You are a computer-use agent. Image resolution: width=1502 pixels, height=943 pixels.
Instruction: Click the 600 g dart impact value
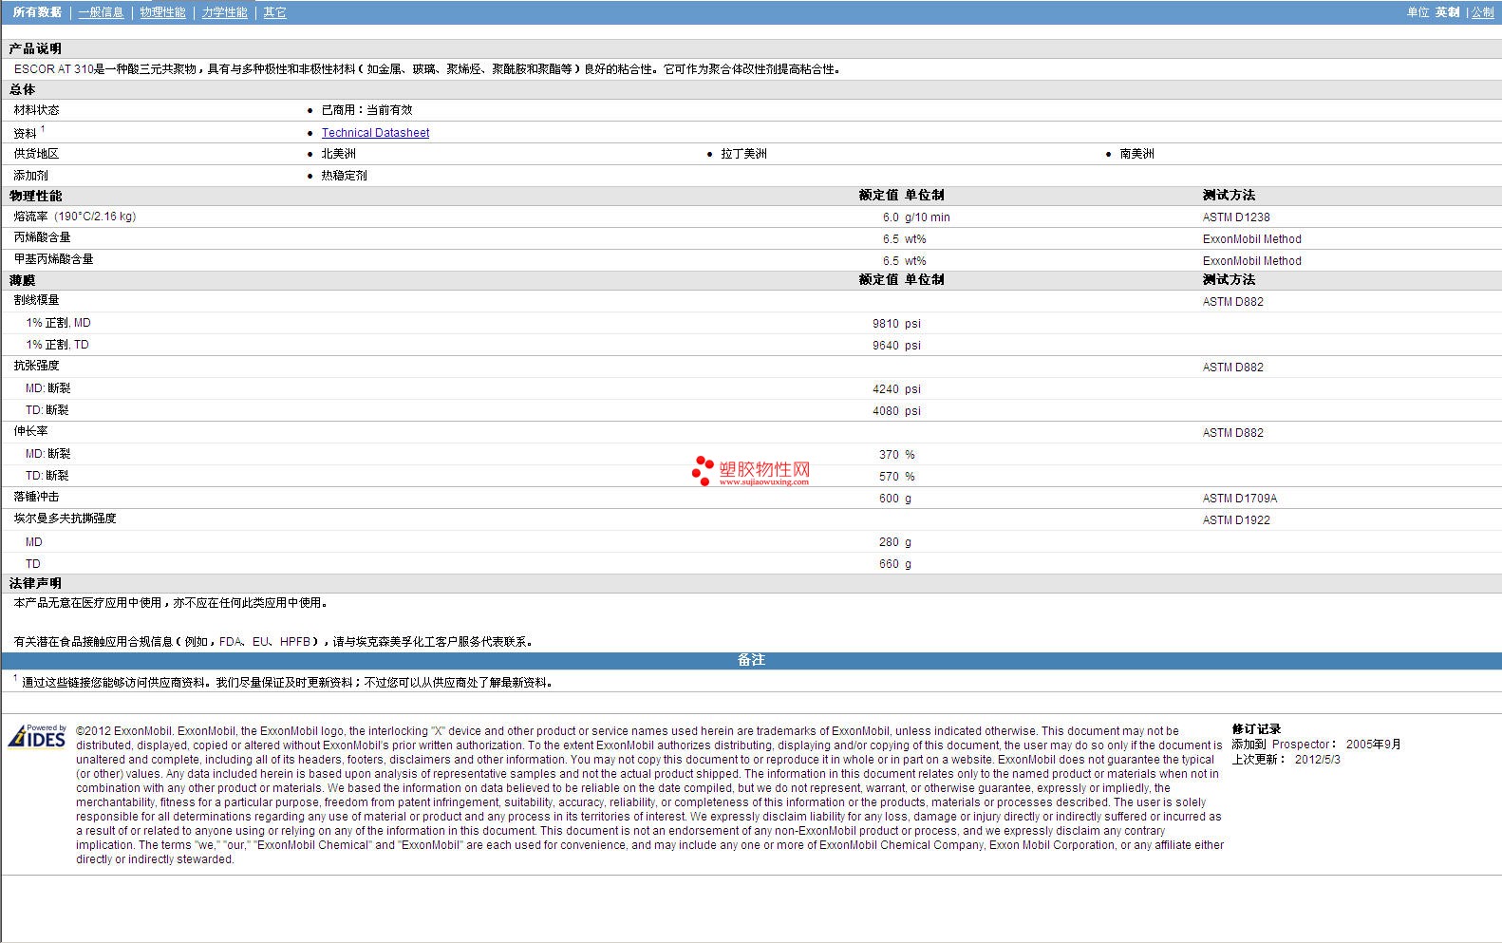pos(894,499)
